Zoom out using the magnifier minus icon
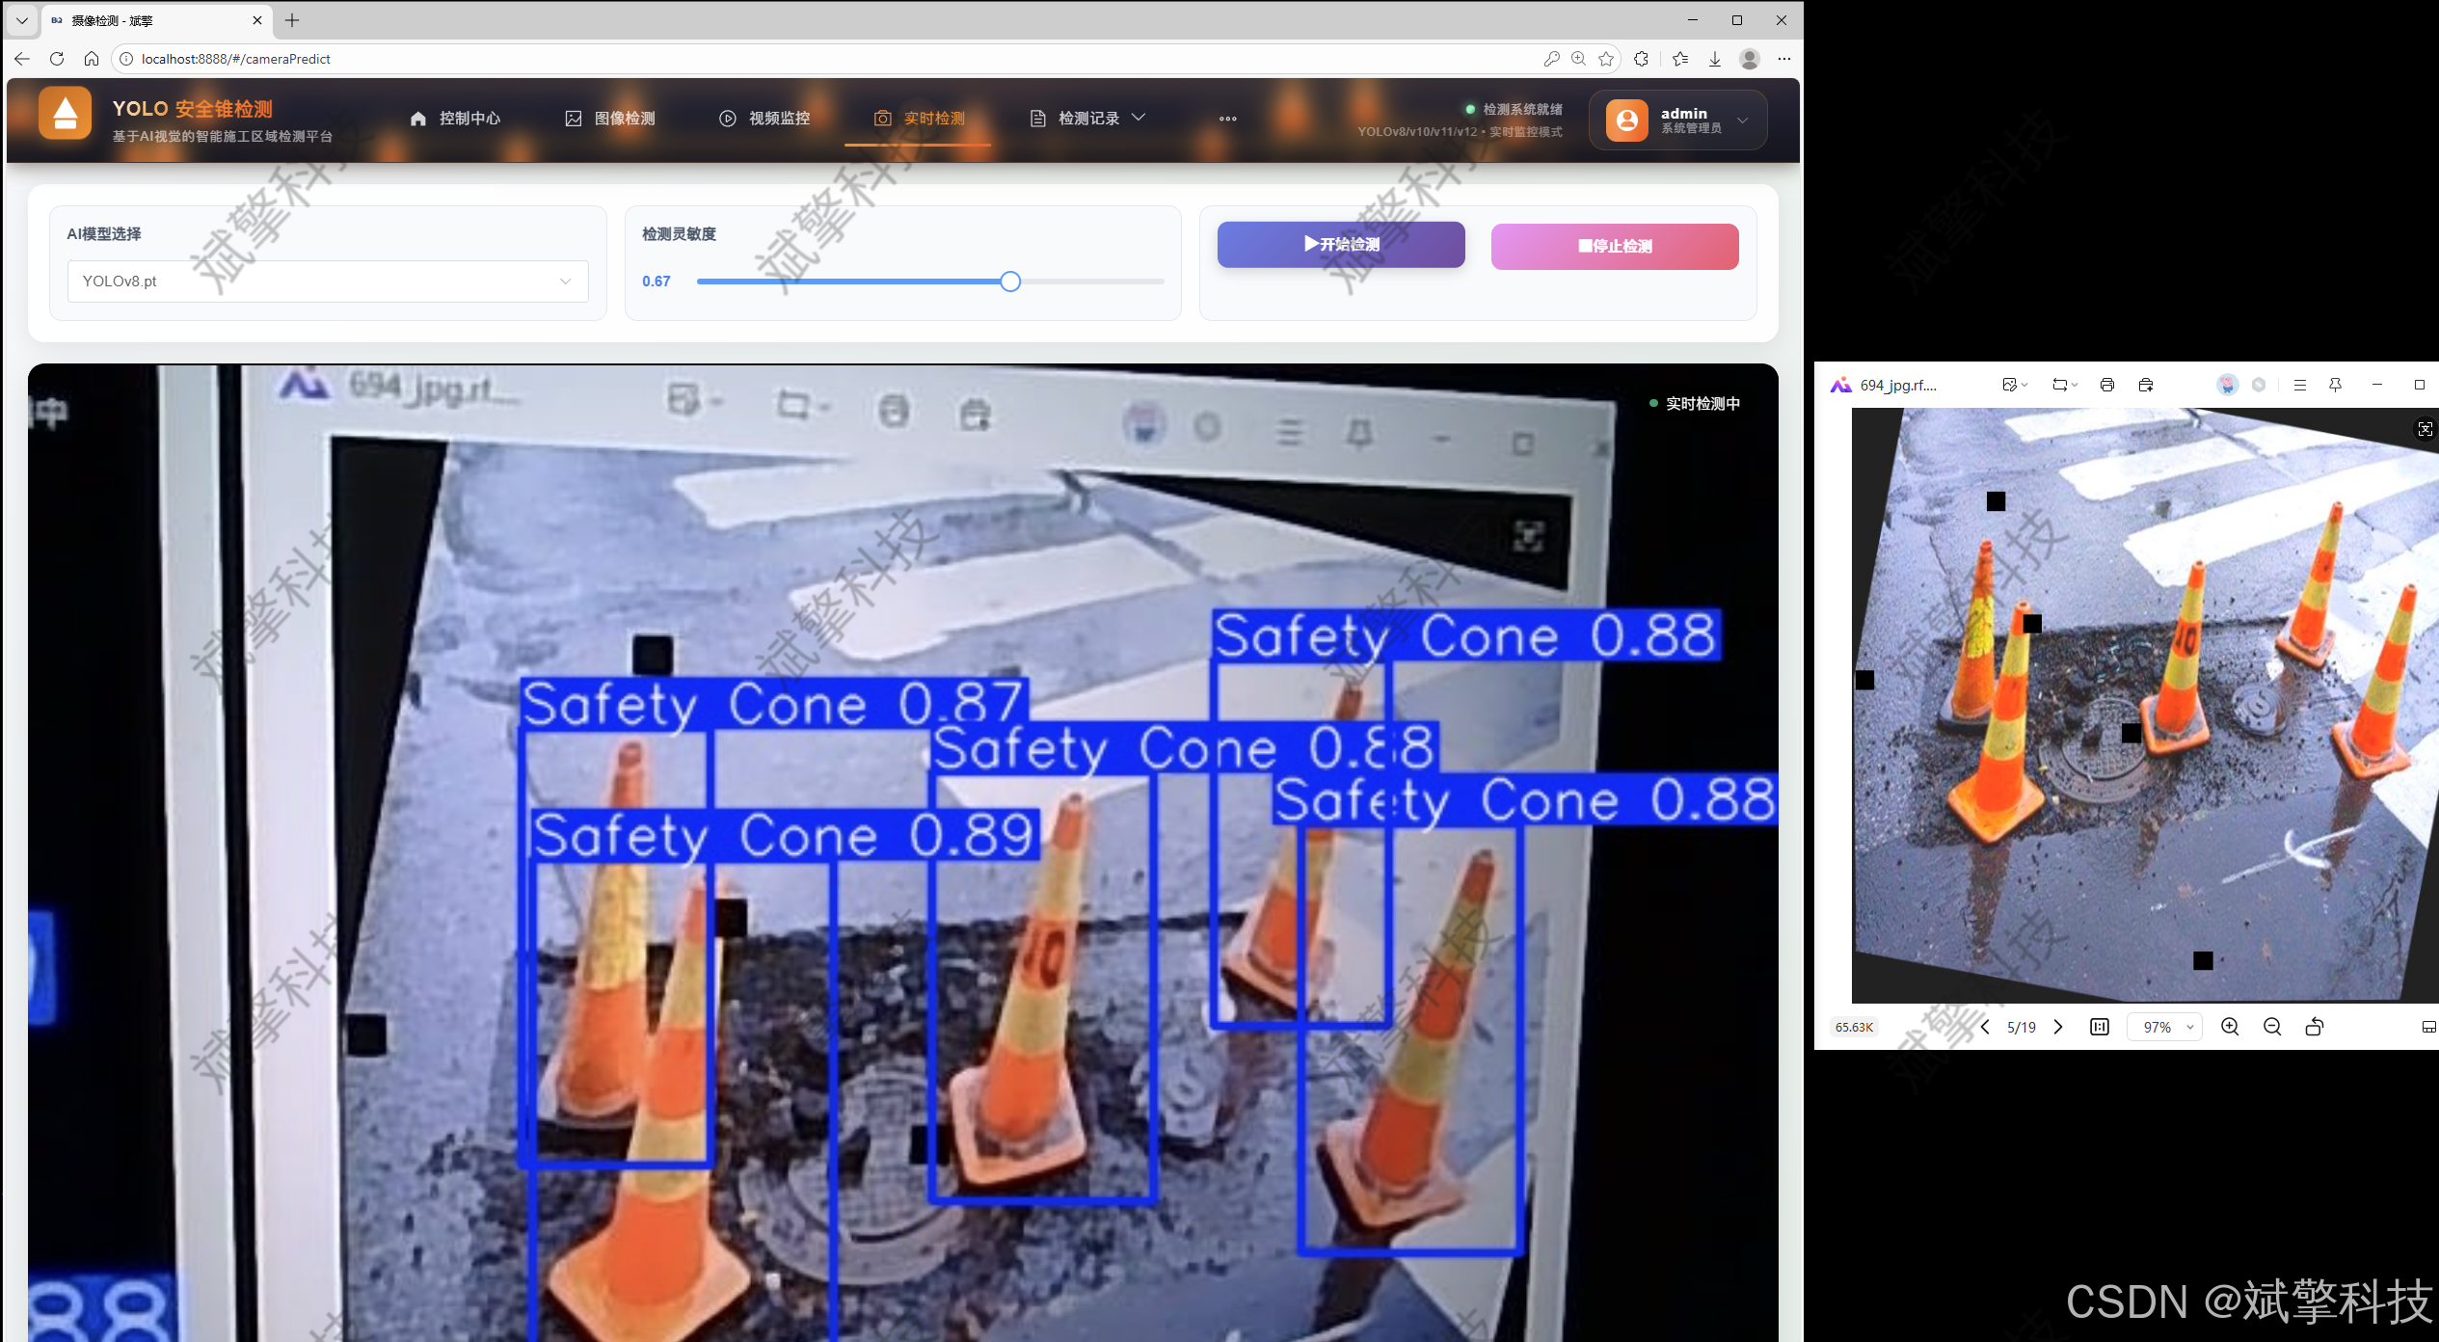 [2272, 1027]
